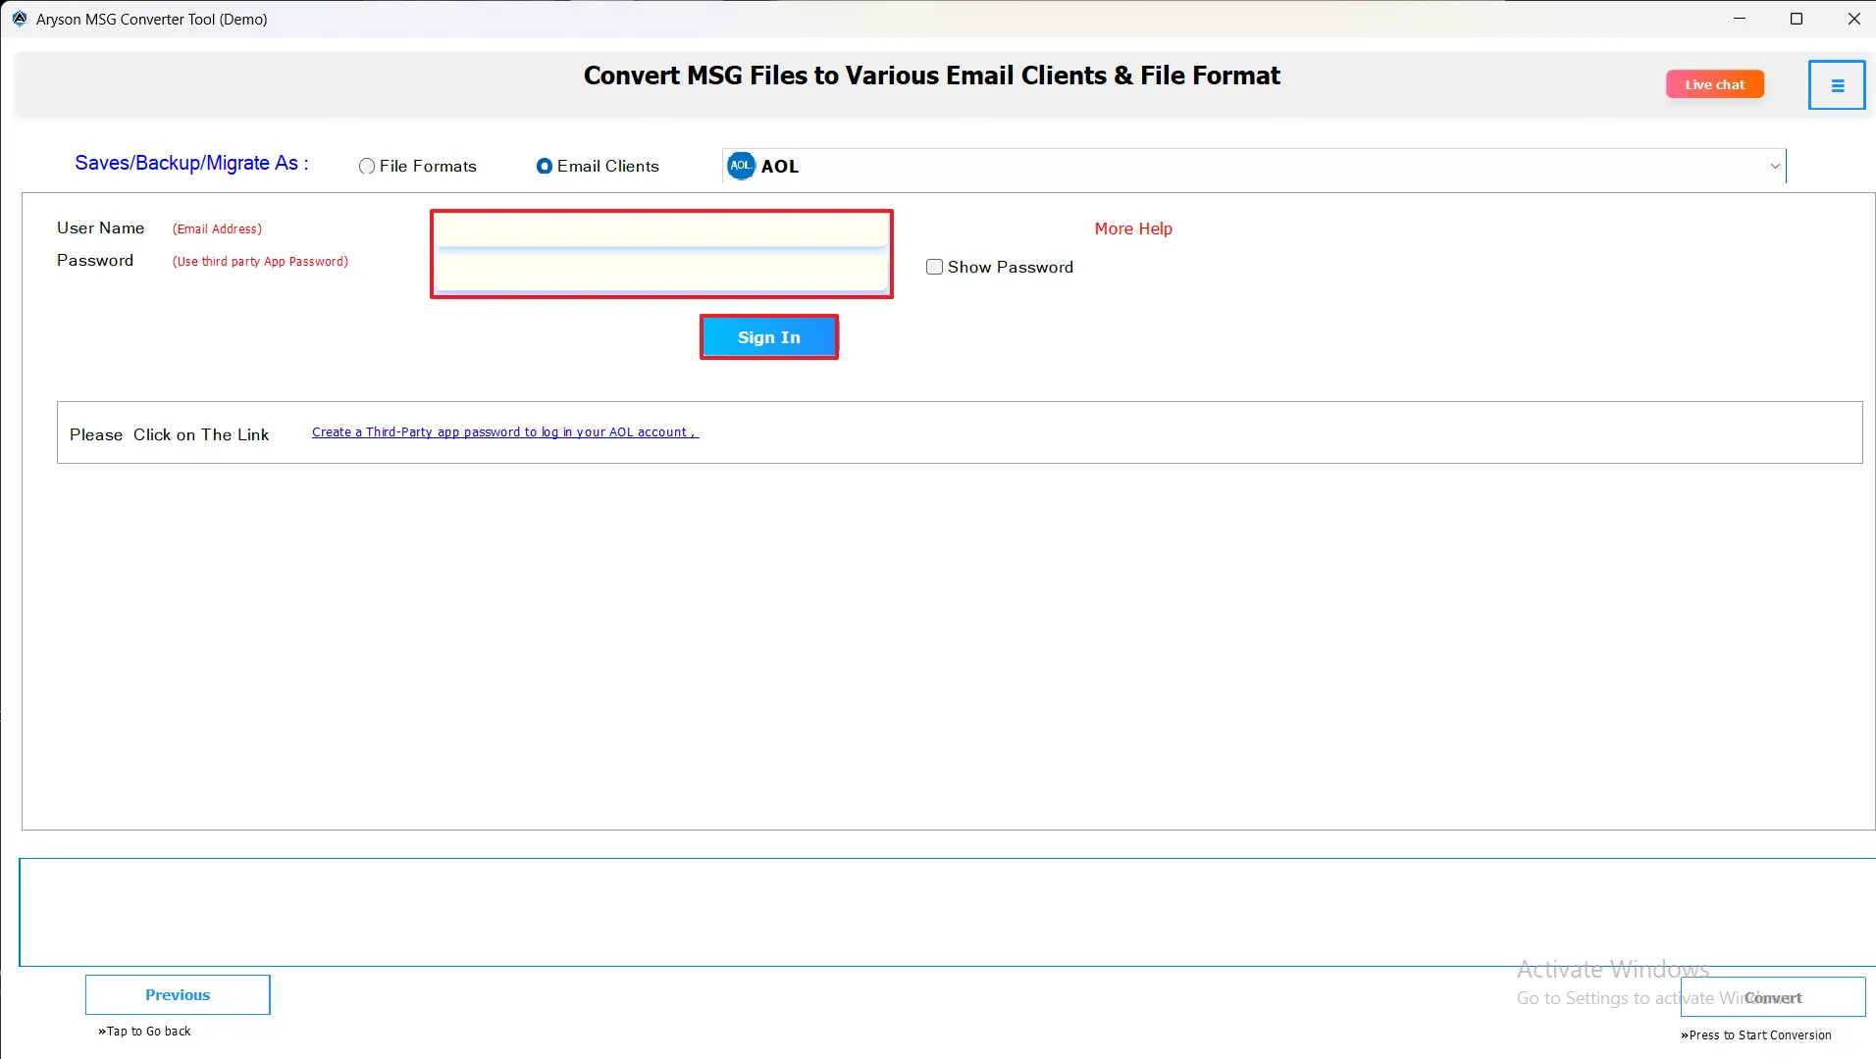
Task: Click the main heading Convert MSG Files
Action: tap(932, 76)
